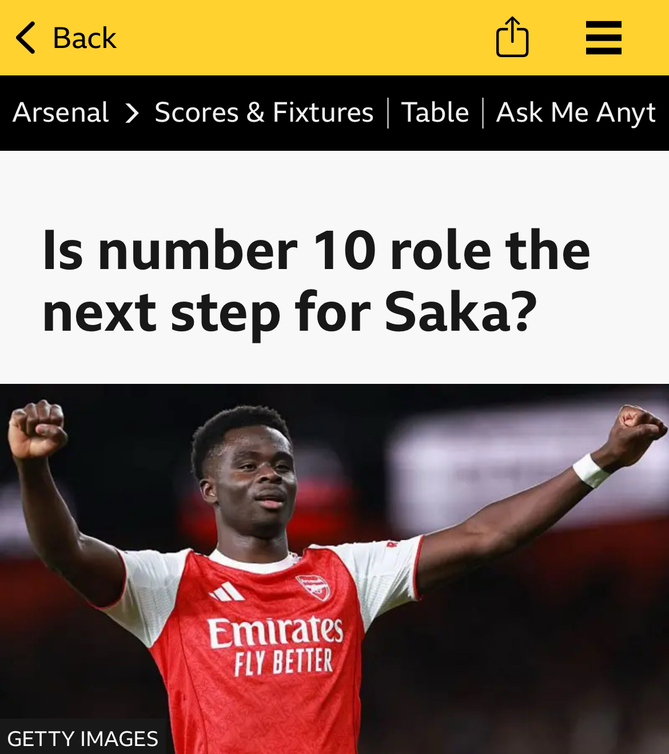Switch to the Table tab
This screenshot has width=669, height=754.
click(435, 112)
